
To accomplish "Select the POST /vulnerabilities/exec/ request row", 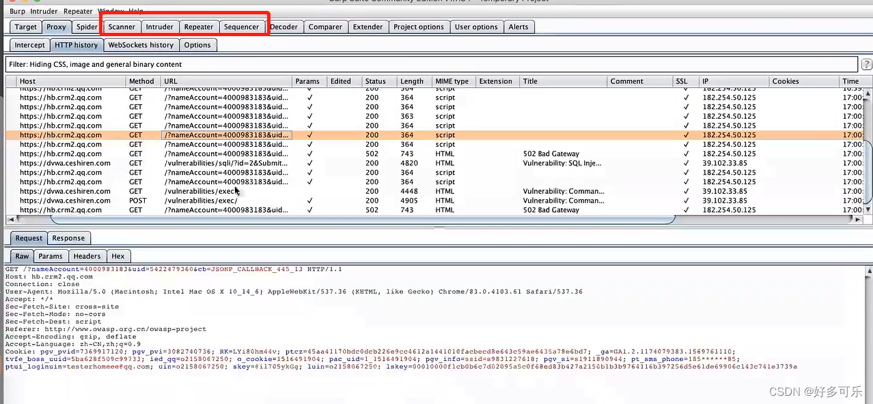I will click(x=434, y=201).
